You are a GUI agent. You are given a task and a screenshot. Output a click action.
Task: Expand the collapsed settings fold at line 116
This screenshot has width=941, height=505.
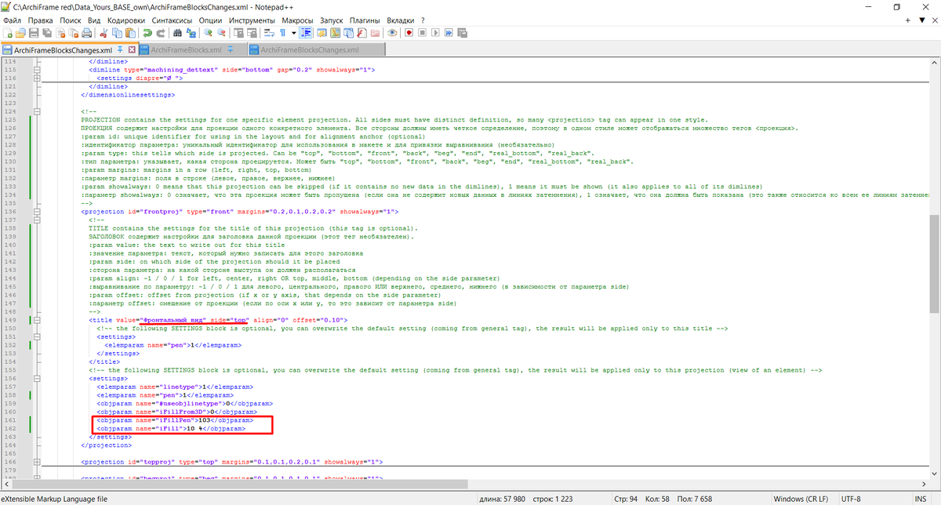click(37, 78)
